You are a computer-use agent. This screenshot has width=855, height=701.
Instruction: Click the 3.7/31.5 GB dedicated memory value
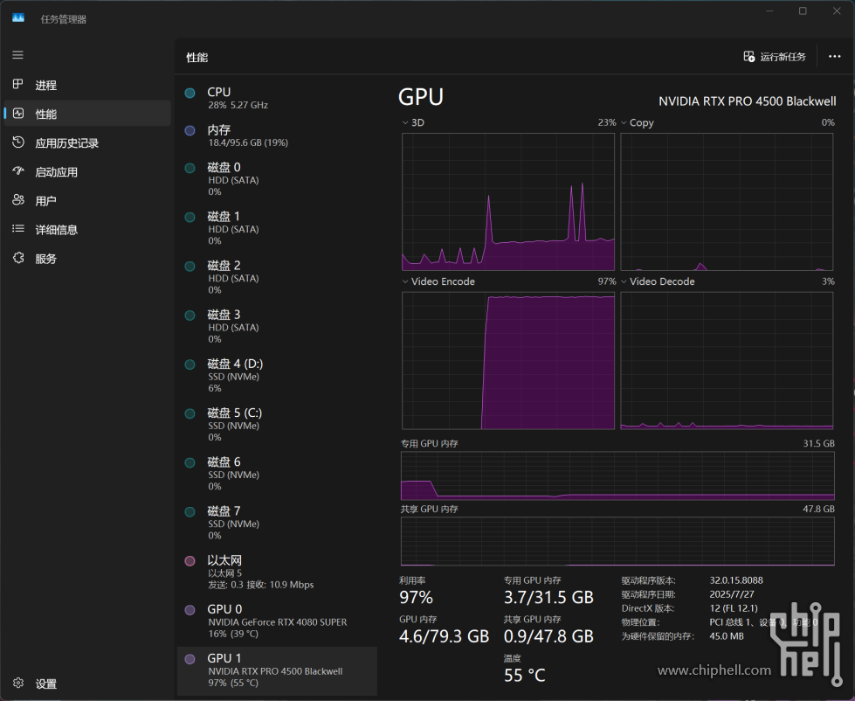pos(548,597)
